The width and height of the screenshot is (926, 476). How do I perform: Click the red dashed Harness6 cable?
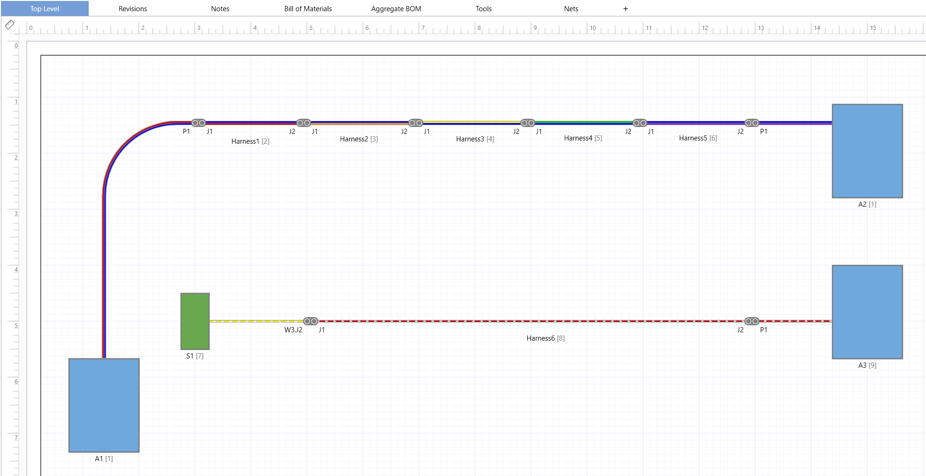tap(531, 321)
